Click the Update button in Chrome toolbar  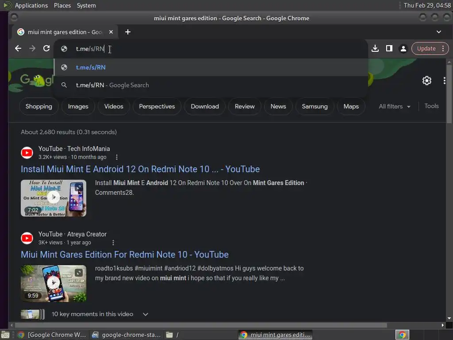click(426, 49)
